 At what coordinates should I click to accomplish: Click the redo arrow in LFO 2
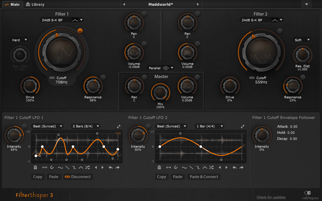click(241, 167)
